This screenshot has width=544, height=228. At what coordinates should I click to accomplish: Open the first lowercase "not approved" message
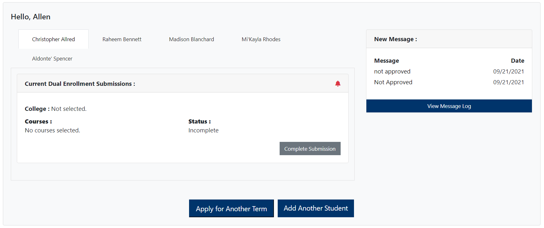point(392,72)
